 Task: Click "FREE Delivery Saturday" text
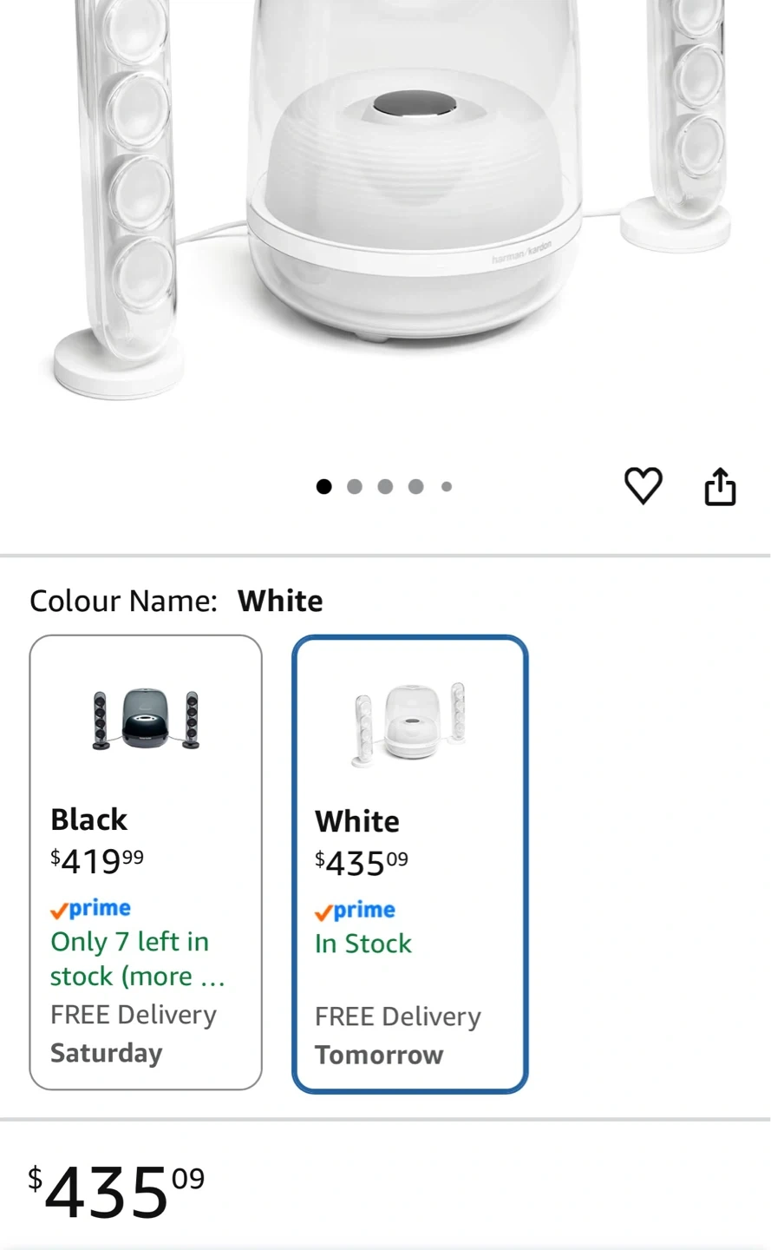point(133,1034)
